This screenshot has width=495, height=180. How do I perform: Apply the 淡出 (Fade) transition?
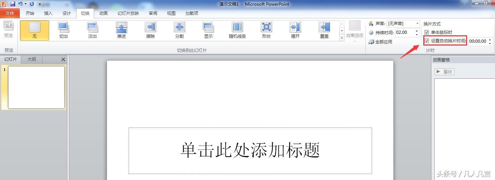tap(93, 30)
